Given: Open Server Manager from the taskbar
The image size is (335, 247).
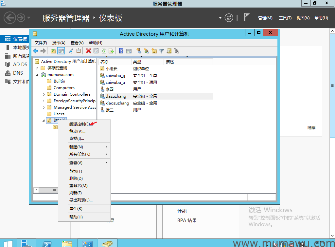Looking at the screenshot, I should [26, 243].
